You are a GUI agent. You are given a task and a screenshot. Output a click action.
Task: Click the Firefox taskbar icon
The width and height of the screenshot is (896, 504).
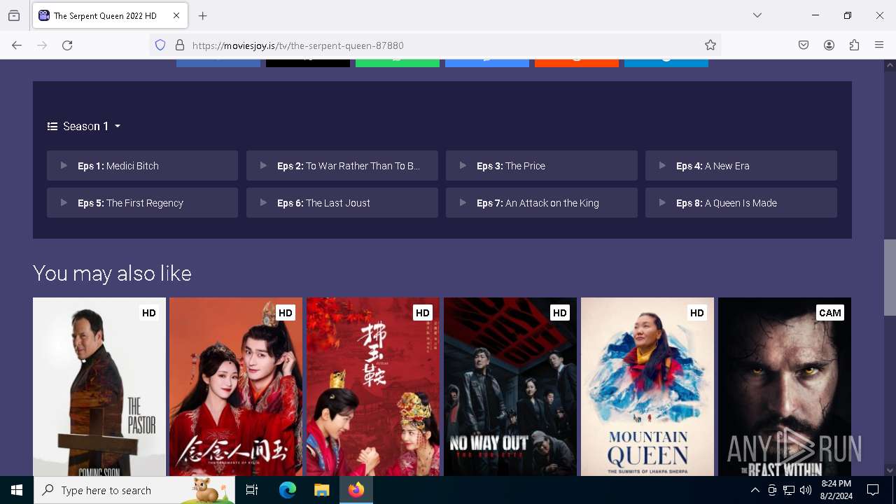point(356,490)
